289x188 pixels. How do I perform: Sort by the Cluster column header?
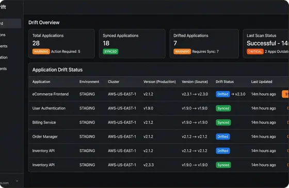tap(114, 82)
